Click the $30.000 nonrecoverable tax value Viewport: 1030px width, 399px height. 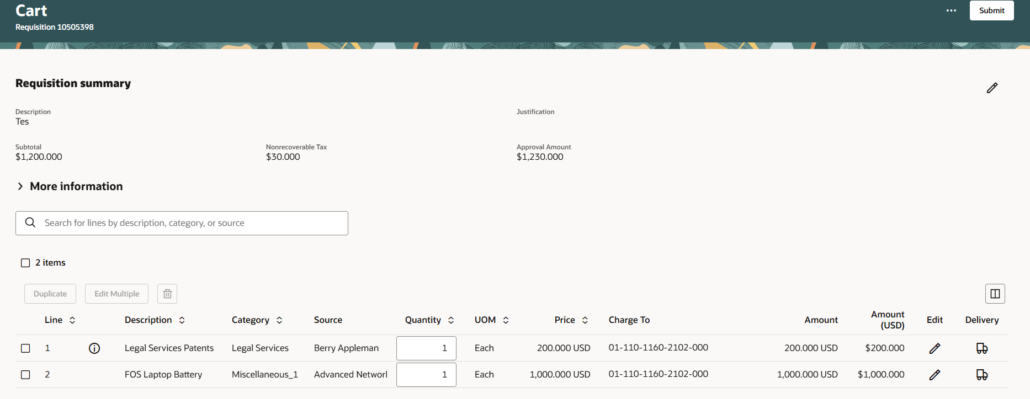pos(283,157)
